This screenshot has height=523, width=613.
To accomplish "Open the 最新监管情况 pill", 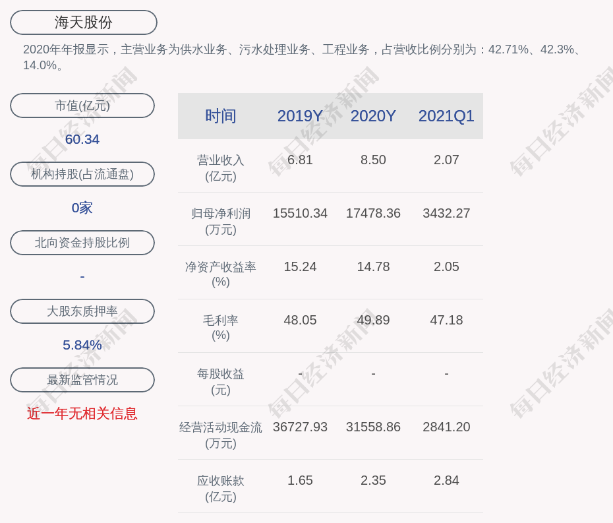I will click(x=82, y=380).
